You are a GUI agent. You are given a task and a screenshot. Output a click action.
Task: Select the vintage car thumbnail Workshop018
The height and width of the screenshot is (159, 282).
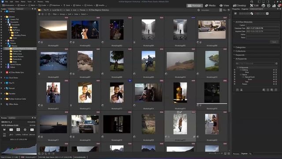tap(85, 124)
